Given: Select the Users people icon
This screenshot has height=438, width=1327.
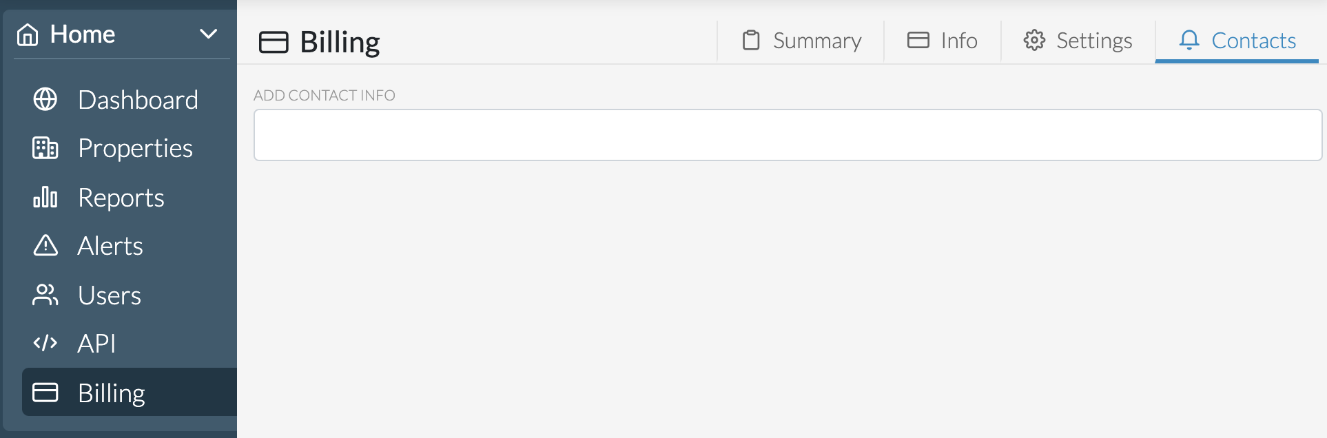Looking at the screenshot, I should coord(45,295).
